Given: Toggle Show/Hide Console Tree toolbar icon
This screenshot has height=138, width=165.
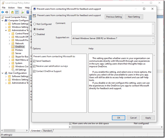Looking at the screenshot, I should (x=17, y=12).
